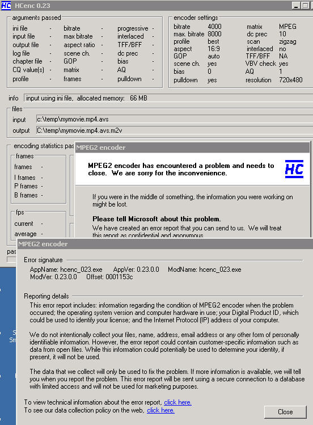Click the profile value best
The width and height of the screenshot is (313, 425).
click(213, 41)
